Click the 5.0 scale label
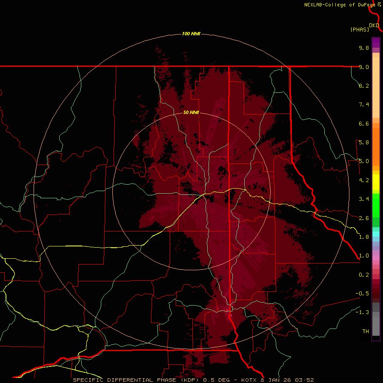Viewport: 383px width, 383px height. click(x=364, y=161)
